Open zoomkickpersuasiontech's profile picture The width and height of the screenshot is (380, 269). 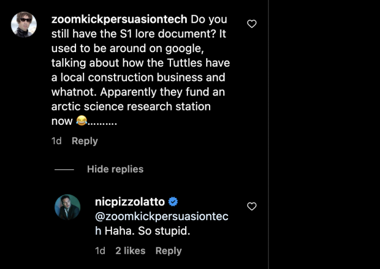(24, 24)
